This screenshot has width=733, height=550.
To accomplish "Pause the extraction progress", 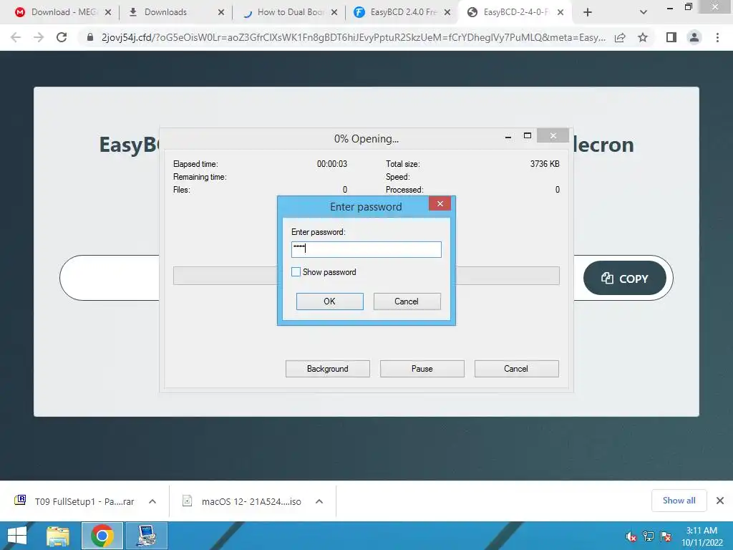I will (x=422, y=369).
